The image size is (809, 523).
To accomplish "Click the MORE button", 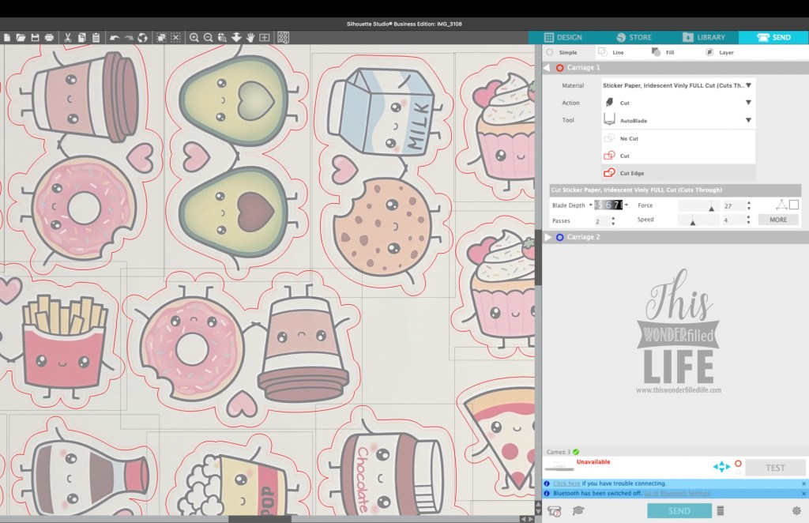I will tap(777, 220).
